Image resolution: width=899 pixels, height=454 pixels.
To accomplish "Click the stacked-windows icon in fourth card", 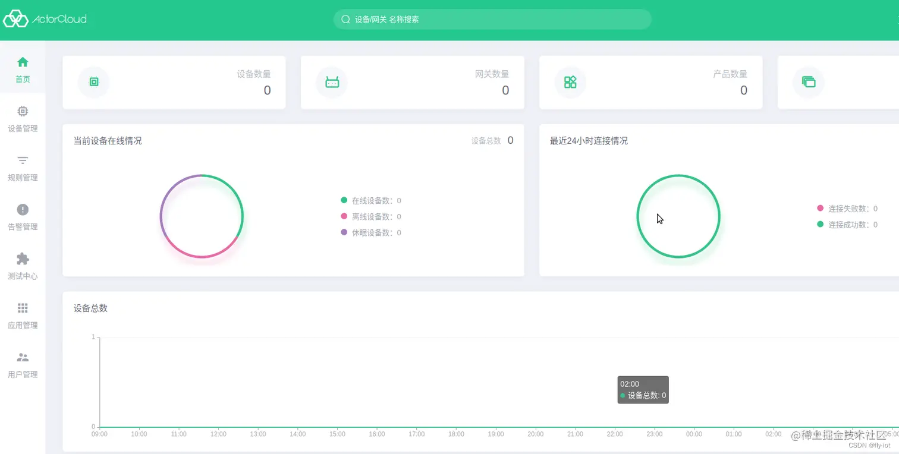I will pos(809,82).
